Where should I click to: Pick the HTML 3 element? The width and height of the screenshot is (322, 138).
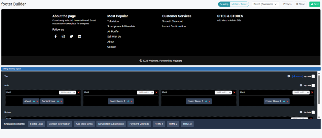(187, 124)
